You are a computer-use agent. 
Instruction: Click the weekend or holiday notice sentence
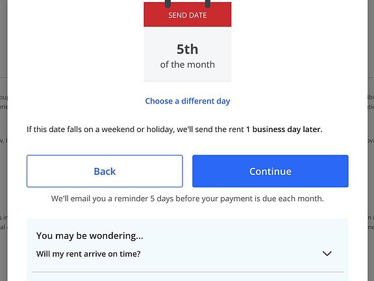(x=175, y=129)
